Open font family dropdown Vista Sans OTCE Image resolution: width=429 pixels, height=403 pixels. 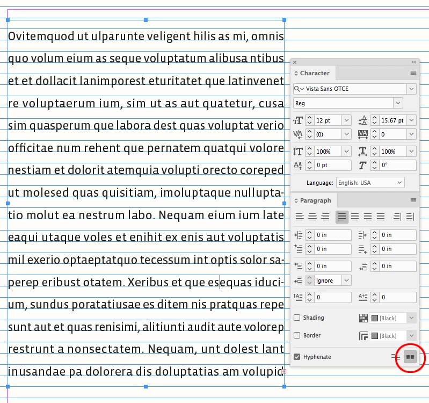click(411, 89)
